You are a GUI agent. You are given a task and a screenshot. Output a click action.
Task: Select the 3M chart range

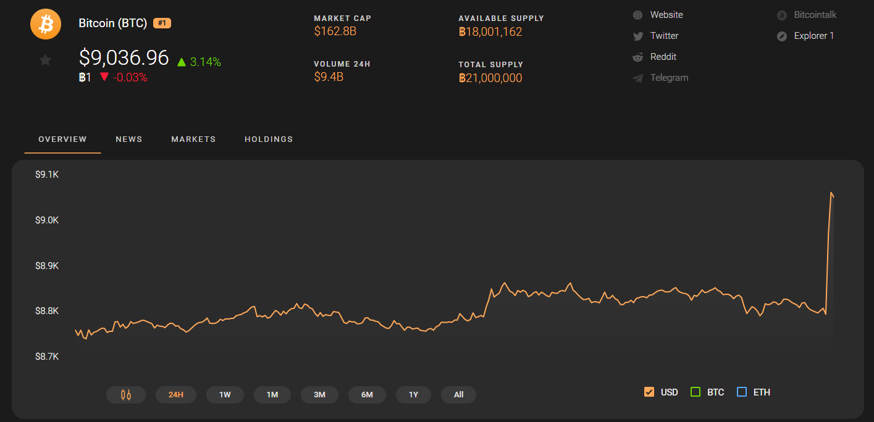pos(319,395)
